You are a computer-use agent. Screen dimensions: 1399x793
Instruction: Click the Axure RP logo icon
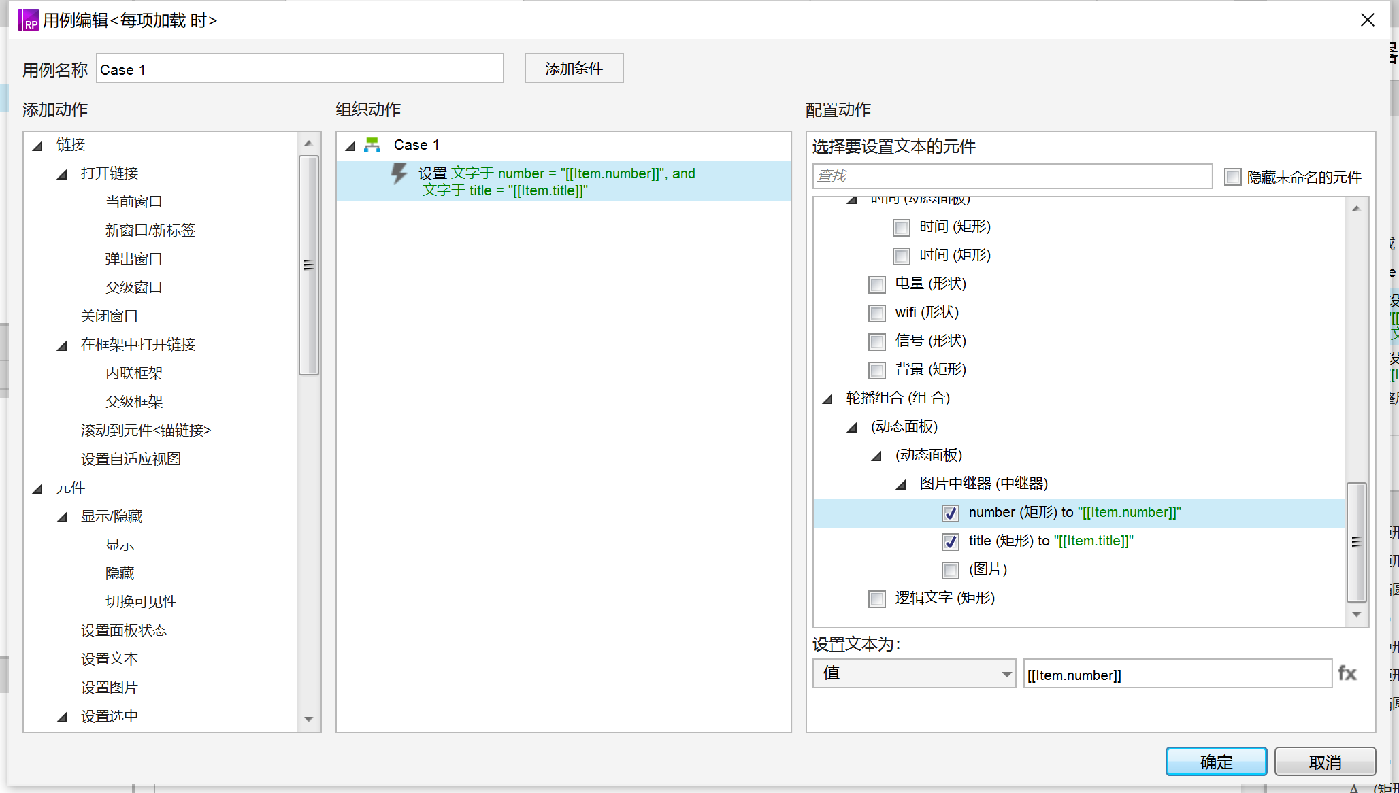click(x=29, y=20)
